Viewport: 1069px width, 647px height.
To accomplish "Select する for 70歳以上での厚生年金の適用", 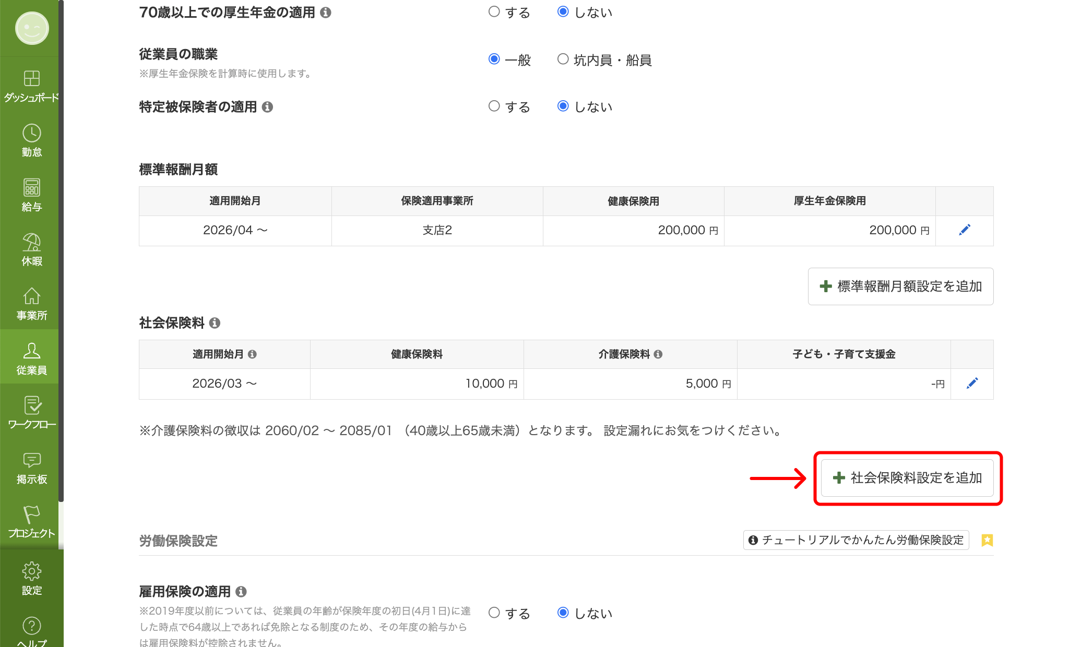I will [x=494, y=12].
